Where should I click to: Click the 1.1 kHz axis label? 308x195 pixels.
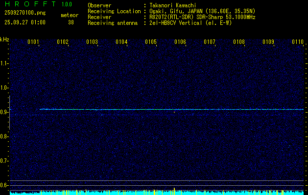pos(4,63)
